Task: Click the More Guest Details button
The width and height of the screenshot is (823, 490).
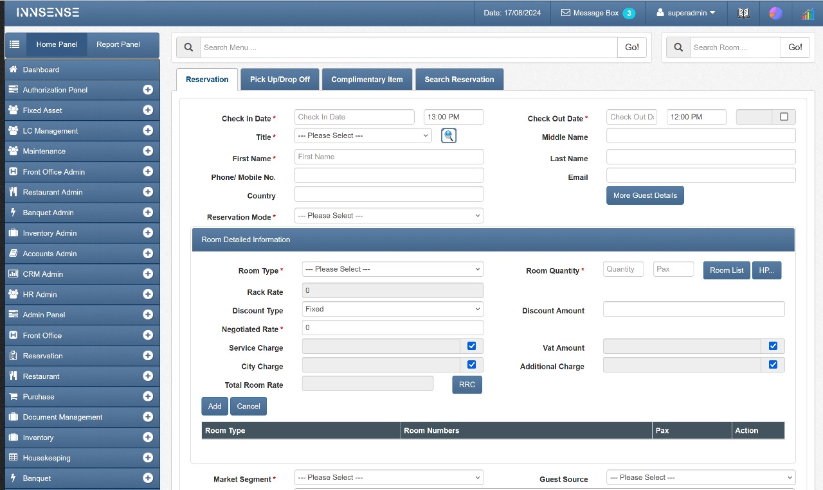Action: pos(644,195)
